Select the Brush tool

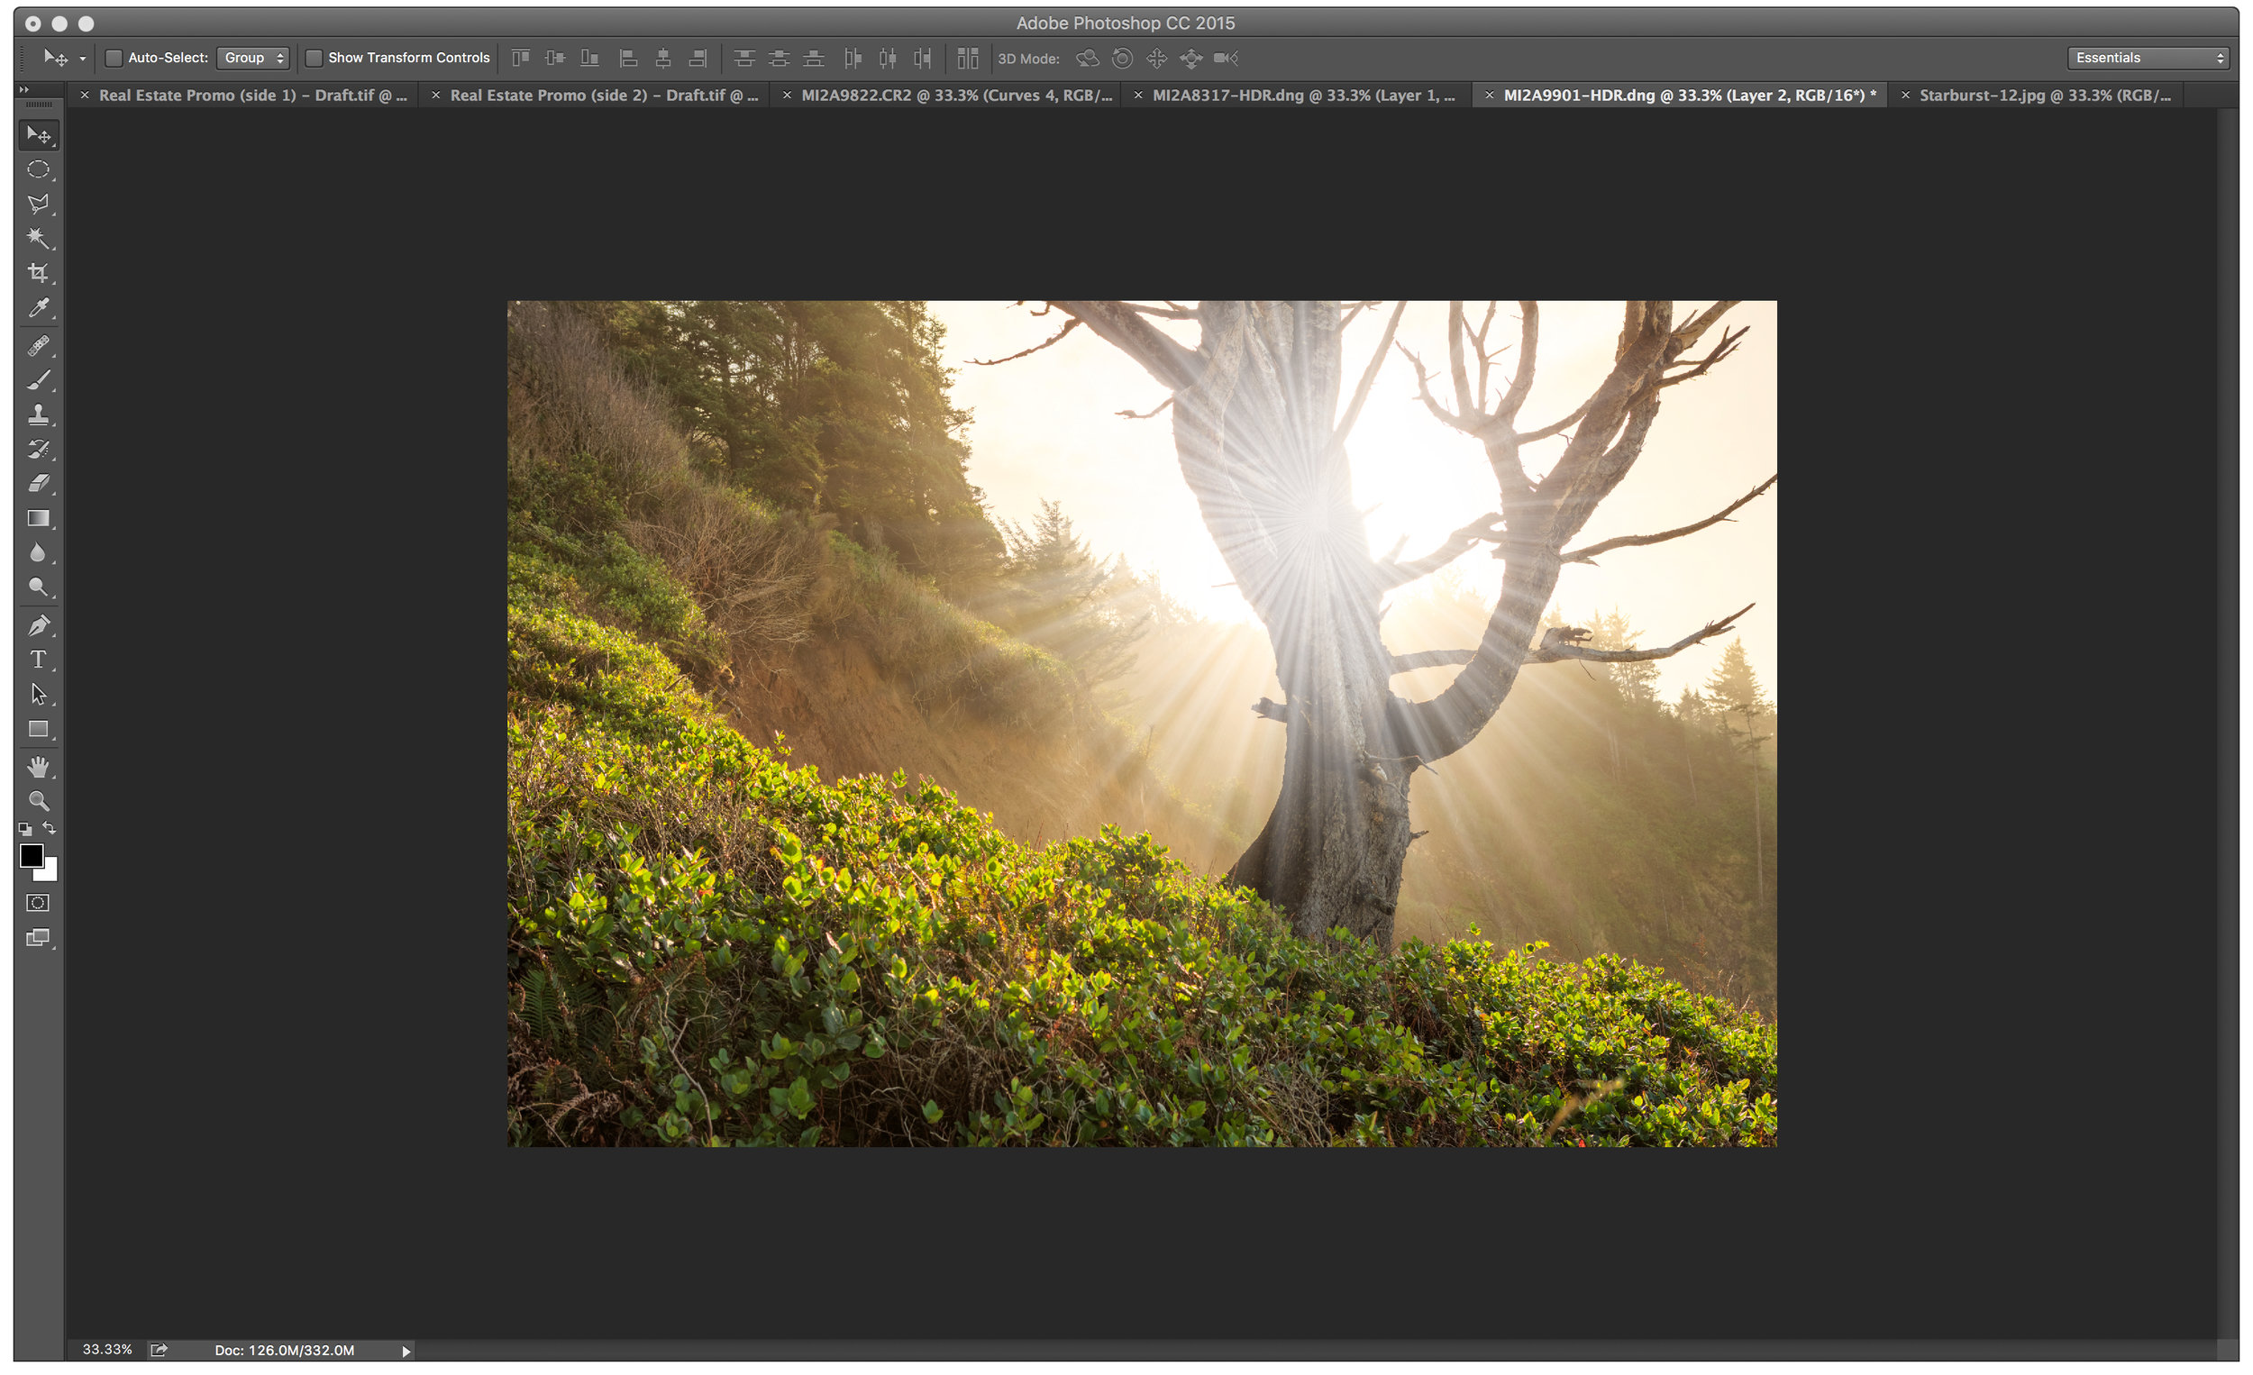click(x=39, y=380)
